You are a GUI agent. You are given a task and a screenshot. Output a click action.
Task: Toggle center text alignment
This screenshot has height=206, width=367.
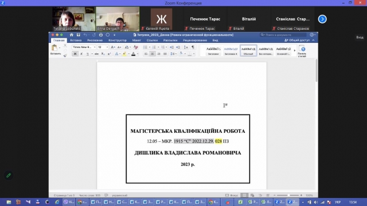152,54
